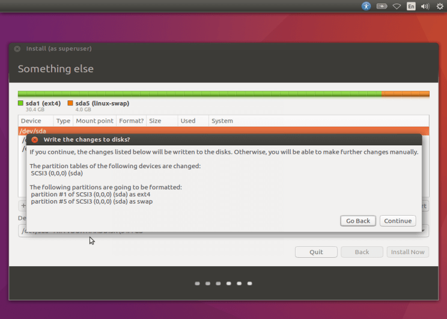This screenshot has width=447, height=319.
Task: Click Go Back in the dialog
Action: point(357,220)
